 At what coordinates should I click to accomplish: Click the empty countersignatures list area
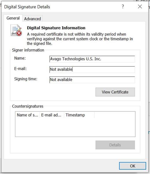click(75, 127)
